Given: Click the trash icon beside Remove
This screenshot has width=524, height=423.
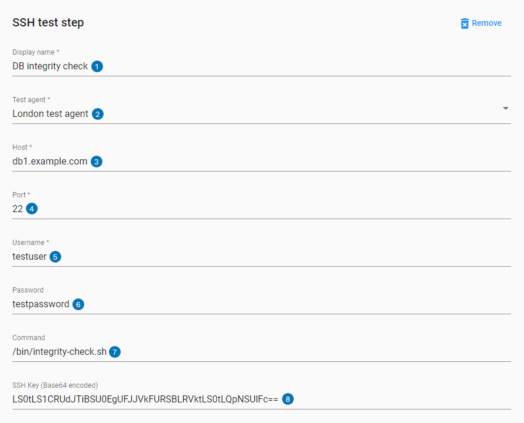Looking at the screenshot, I should [x=465, y=23].
